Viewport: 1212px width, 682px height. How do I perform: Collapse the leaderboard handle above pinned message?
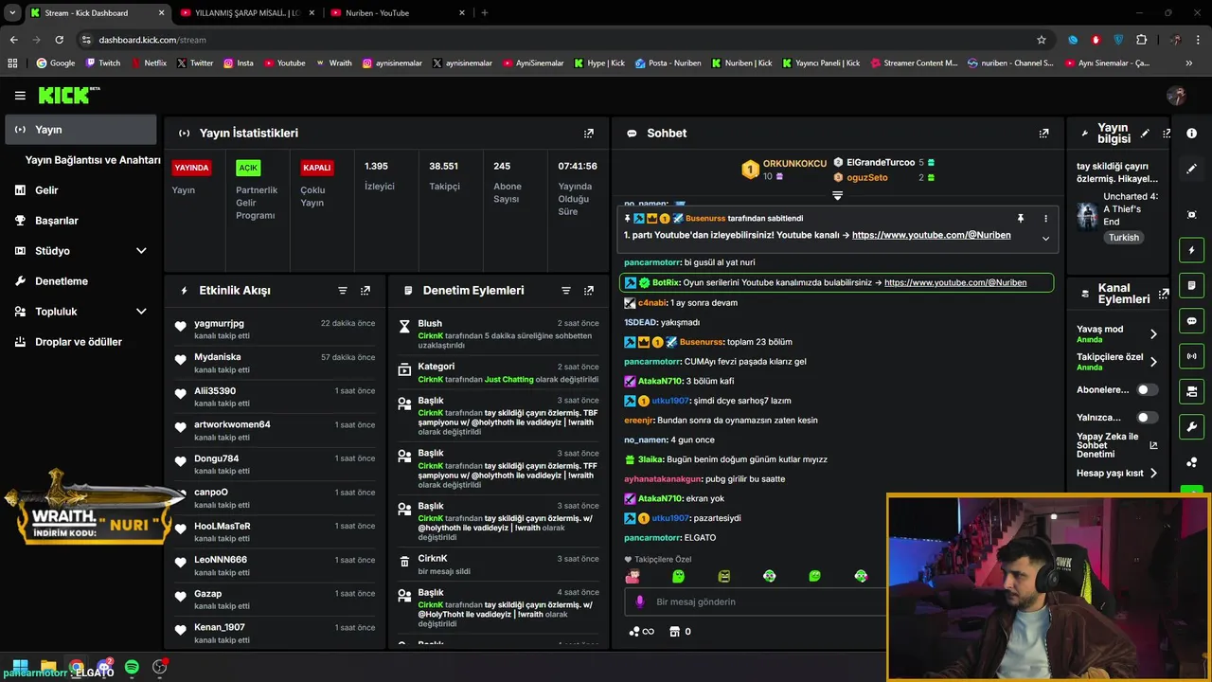point(837,196)
